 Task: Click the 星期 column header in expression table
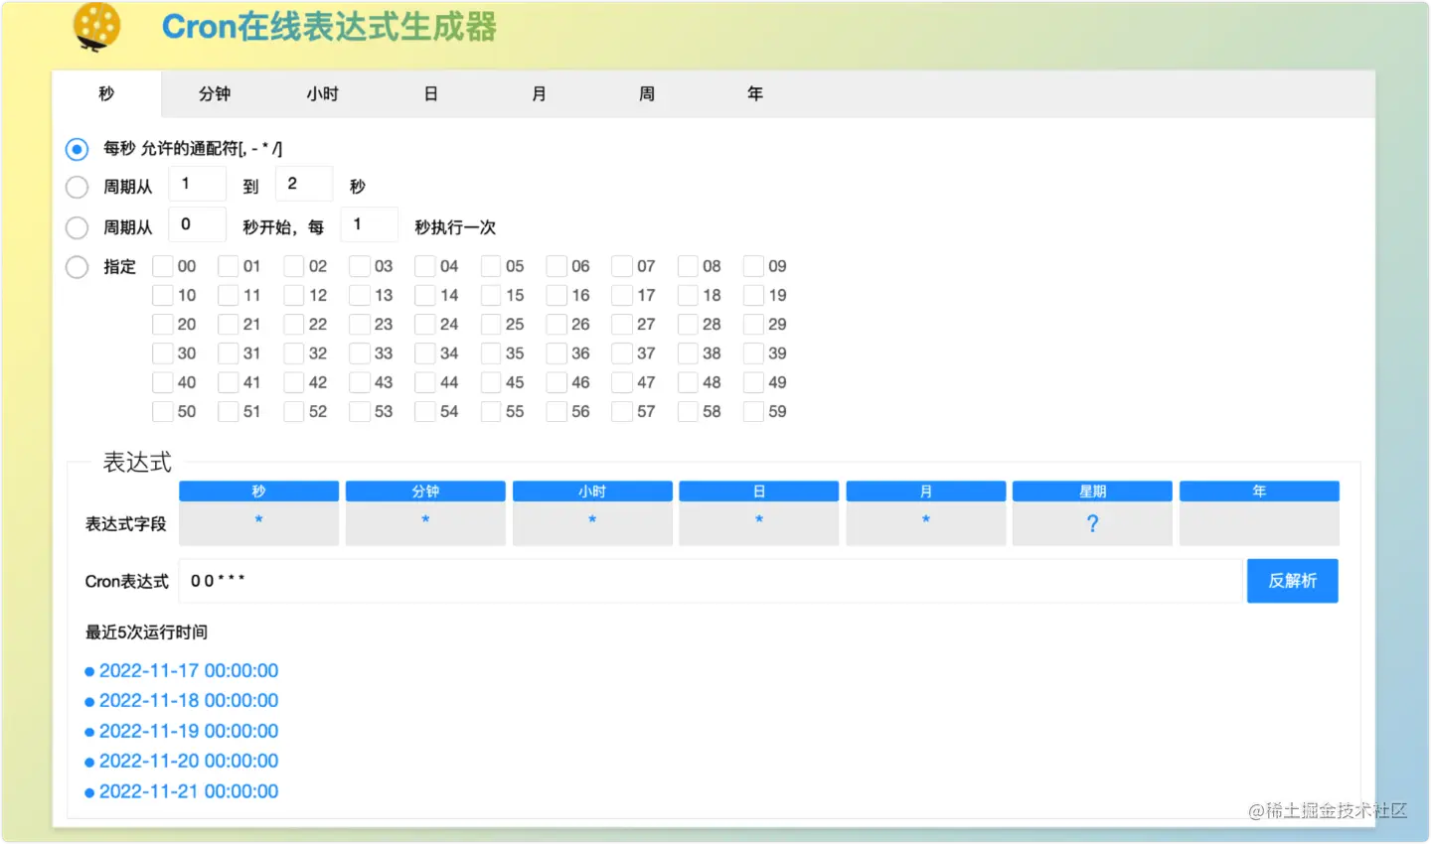tap(1092, 492)
